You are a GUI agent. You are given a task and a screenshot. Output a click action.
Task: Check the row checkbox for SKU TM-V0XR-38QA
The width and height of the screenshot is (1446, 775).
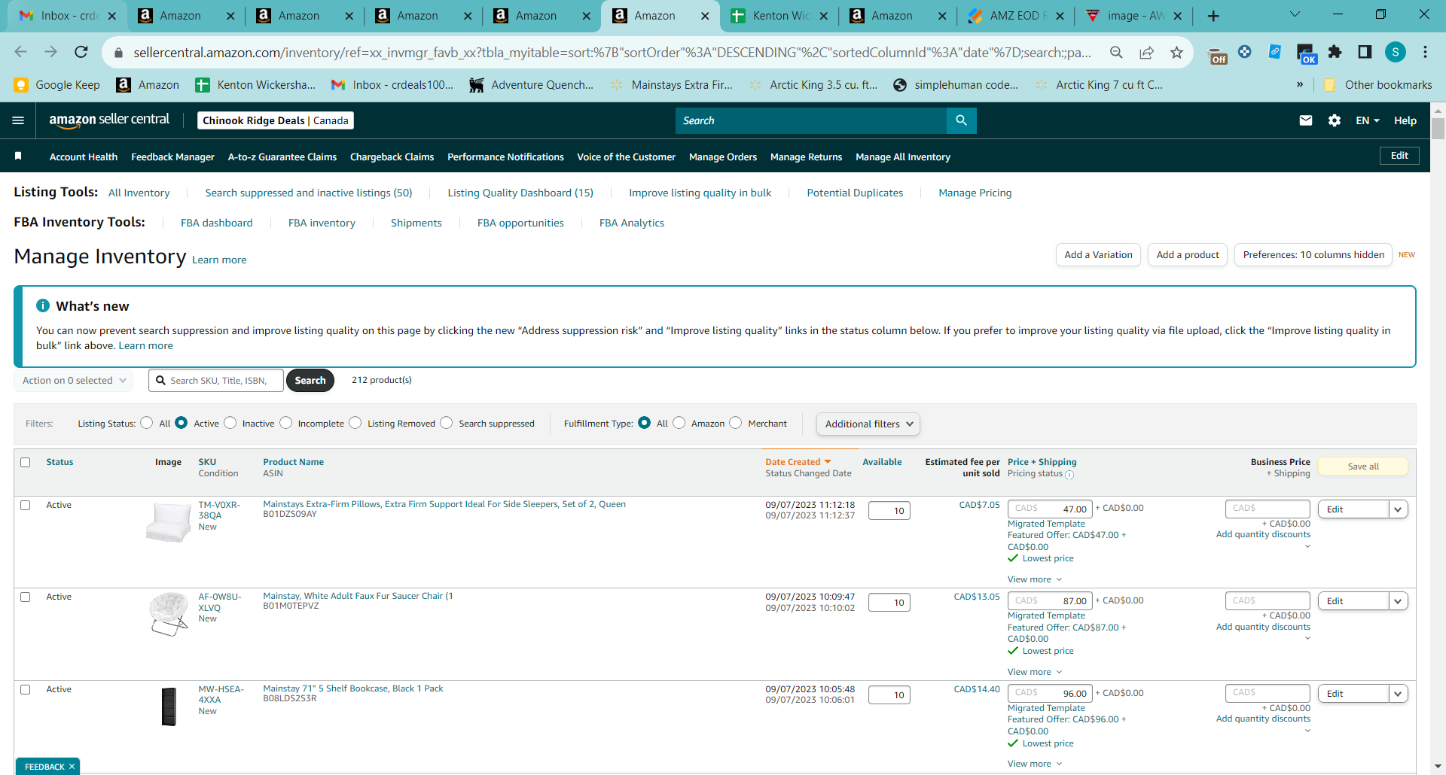tap(26, 505)
